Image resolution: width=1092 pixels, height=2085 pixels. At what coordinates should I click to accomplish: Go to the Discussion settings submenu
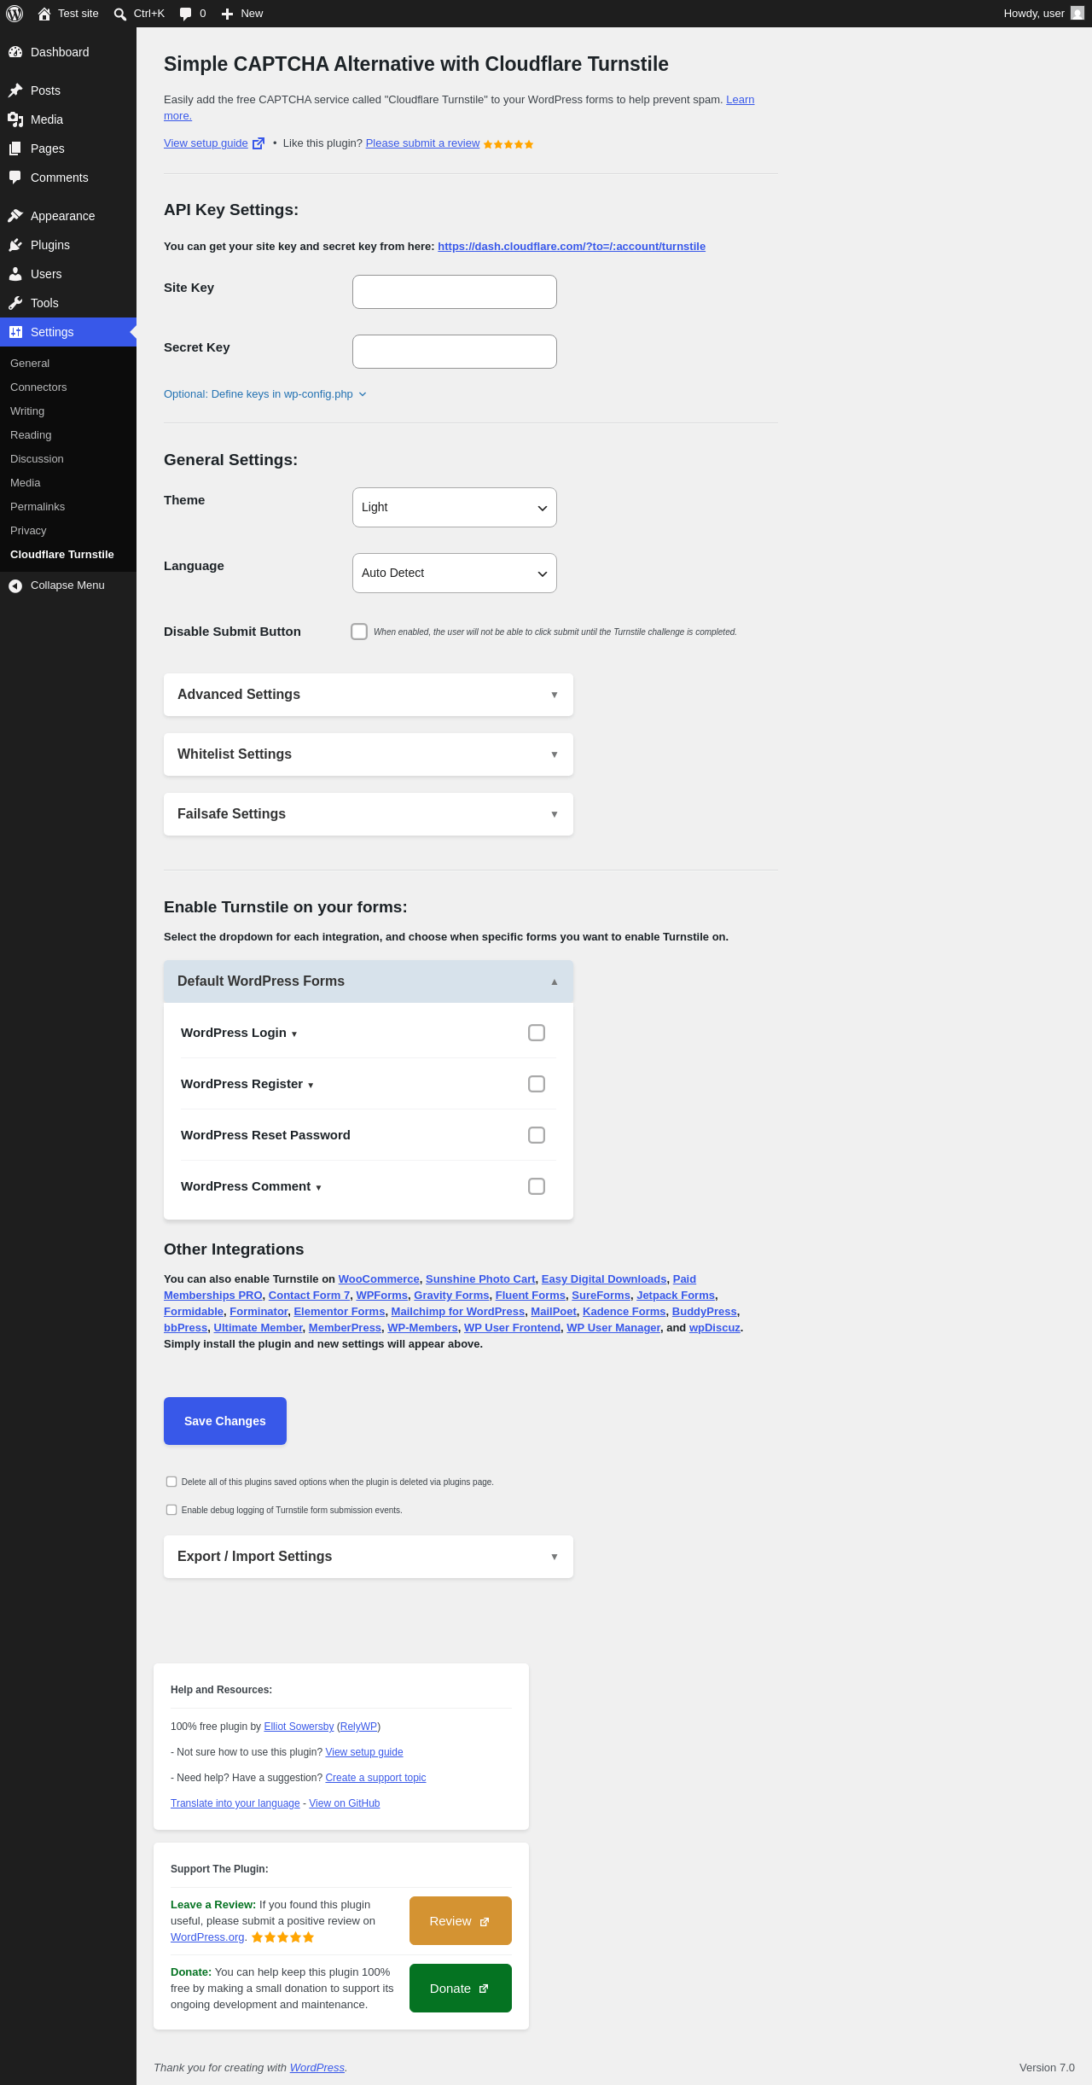(37, 459)
